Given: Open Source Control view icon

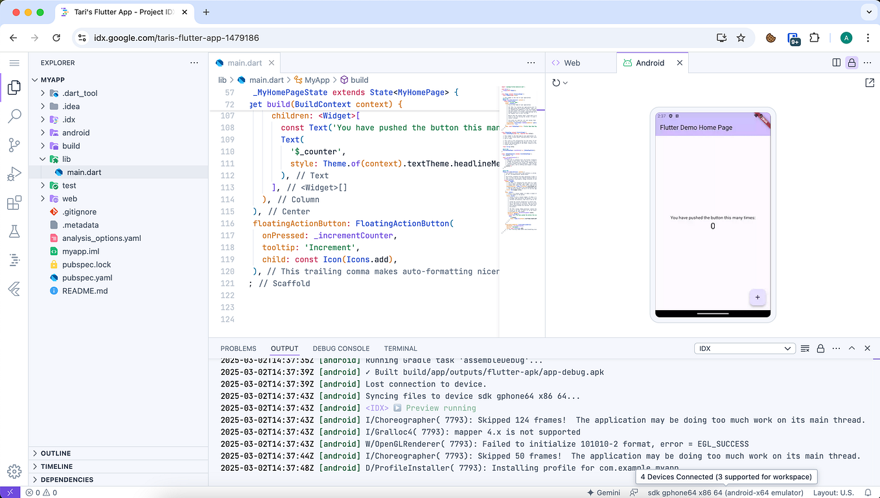Looking at the screenshot, I should point(14,145).
